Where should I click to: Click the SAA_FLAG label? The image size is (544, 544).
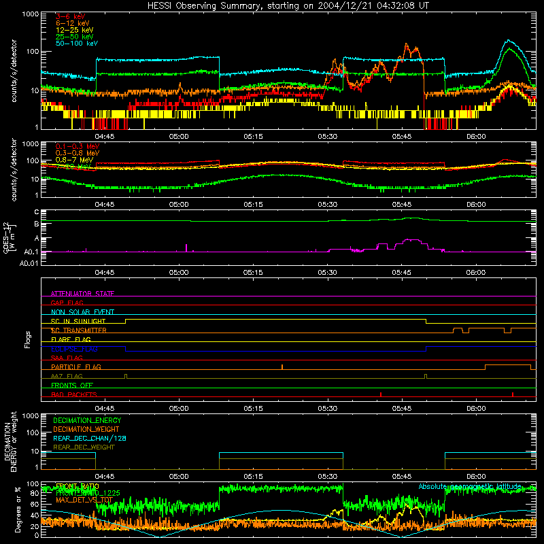click(67, 358)
